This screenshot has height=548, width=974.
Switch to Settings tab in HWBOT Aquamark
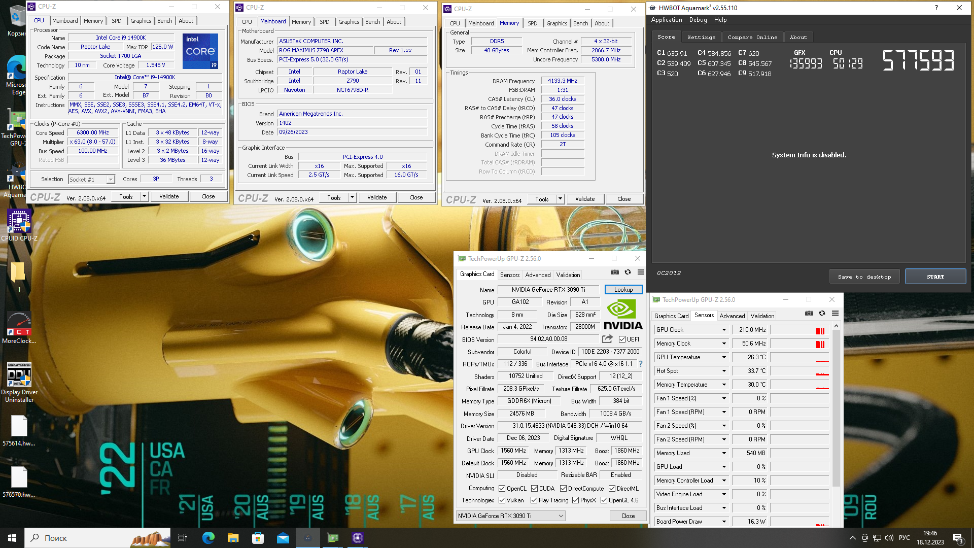[701, 37]
